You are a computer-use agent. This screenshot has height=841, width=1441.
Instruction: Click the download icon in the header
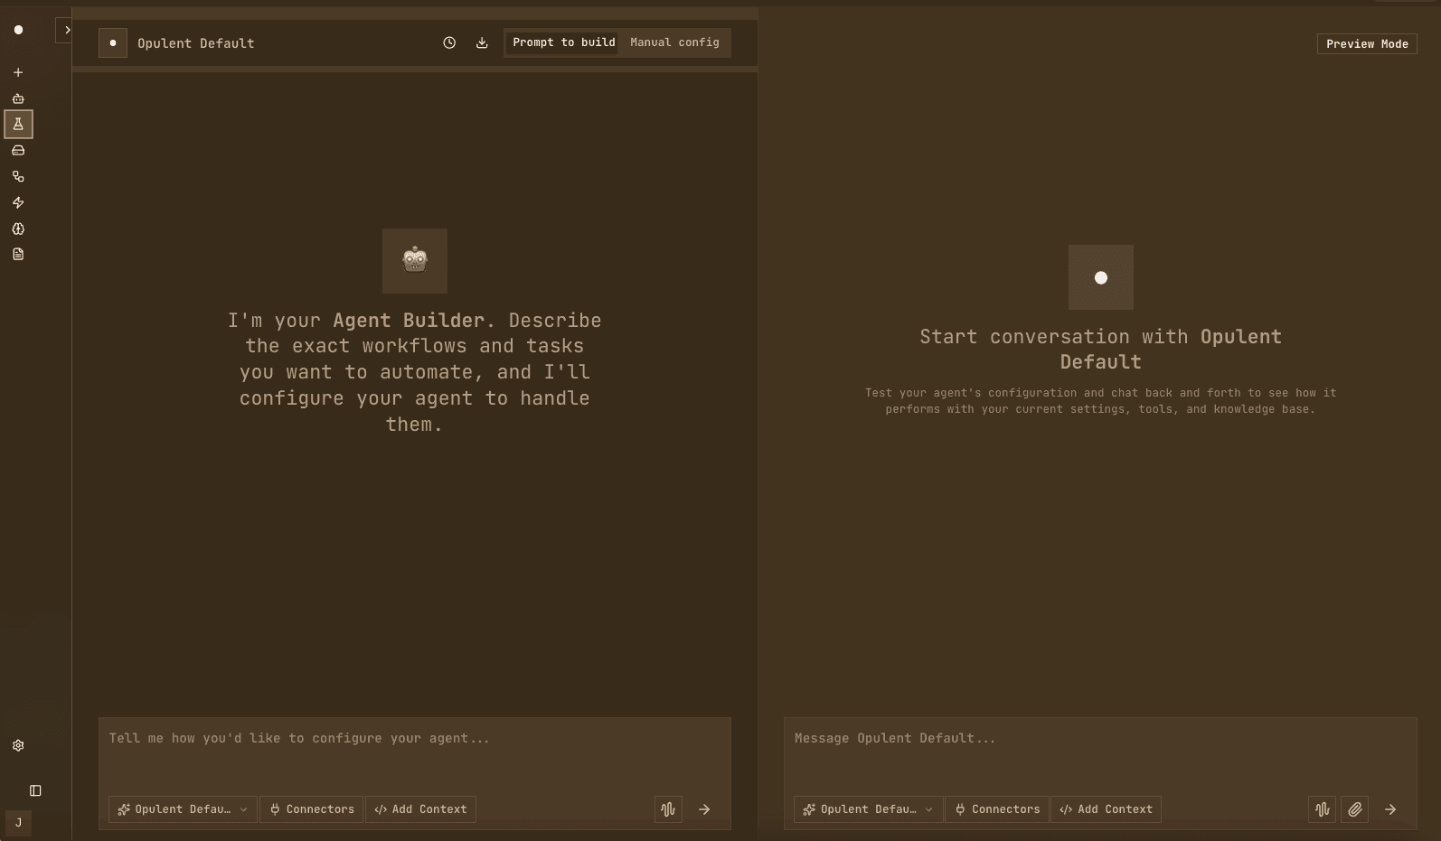[482, 42]
